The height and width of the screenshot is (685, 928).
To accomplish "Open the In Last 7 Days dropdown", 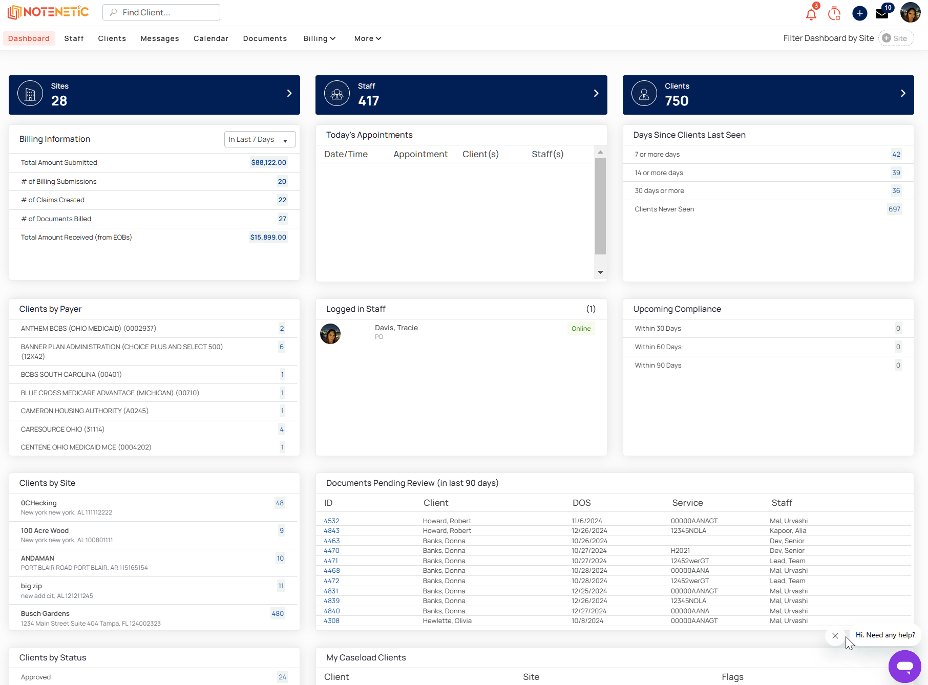I will pos(260,139).
